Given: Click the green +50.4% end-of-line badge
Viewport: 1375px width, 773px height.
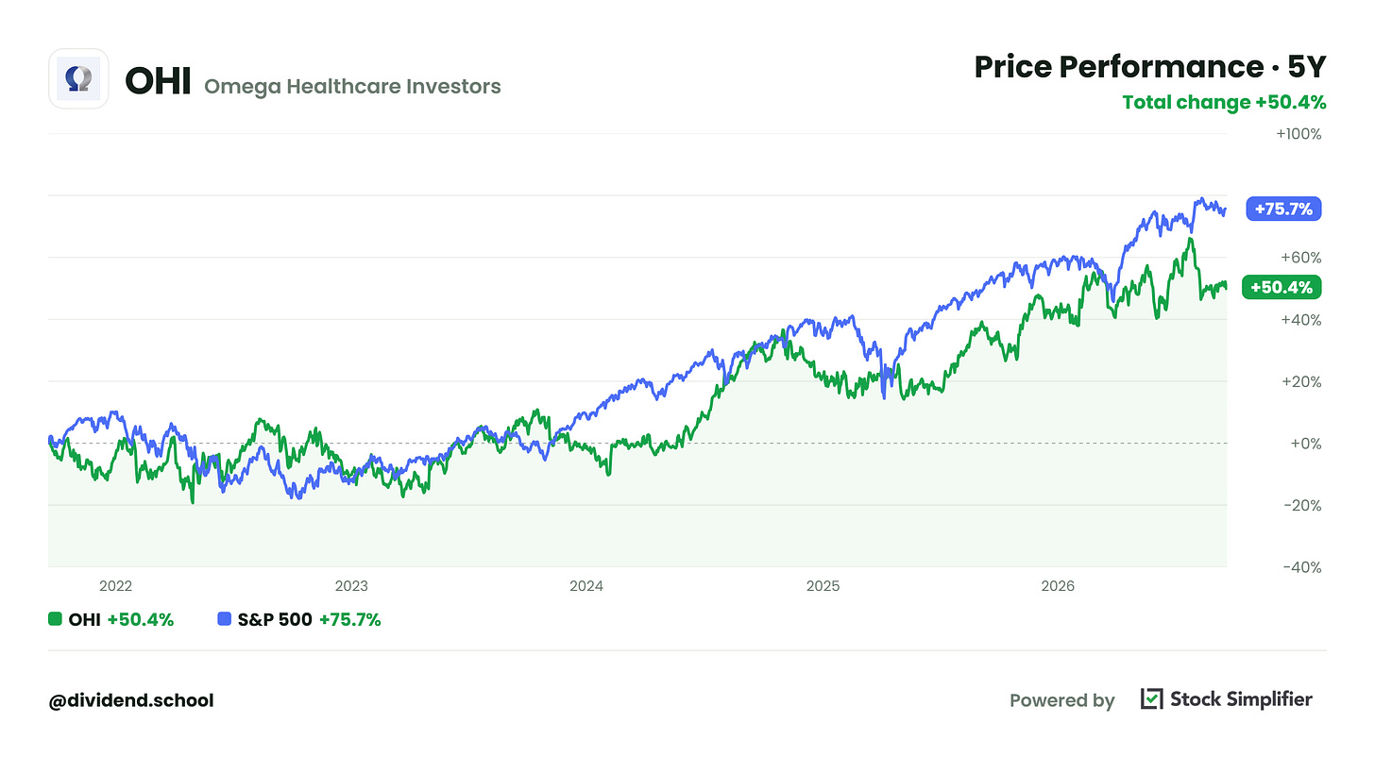Looking at the screenshot, I should [1281, 288].
